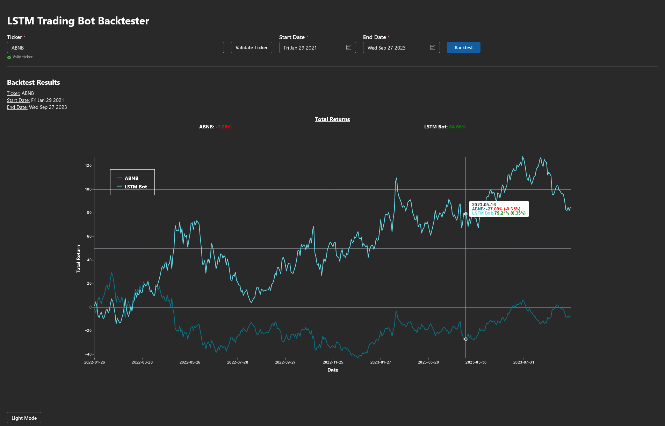Click the 100 y-axis tick label
This screenshot has height=426, width=665.
coord(88,189)
